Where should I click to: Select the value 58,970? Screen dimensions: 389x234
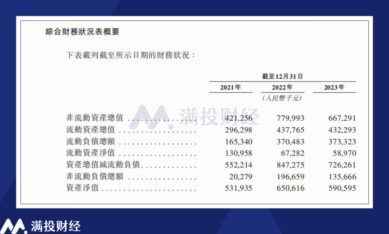tap(344, 153)
